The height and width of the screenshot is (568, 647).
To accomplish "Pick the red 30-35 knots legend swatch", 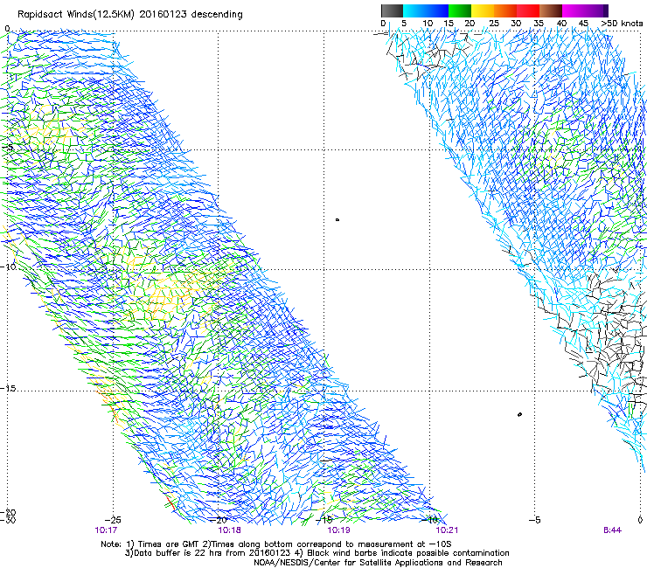I will pos(528,10).
